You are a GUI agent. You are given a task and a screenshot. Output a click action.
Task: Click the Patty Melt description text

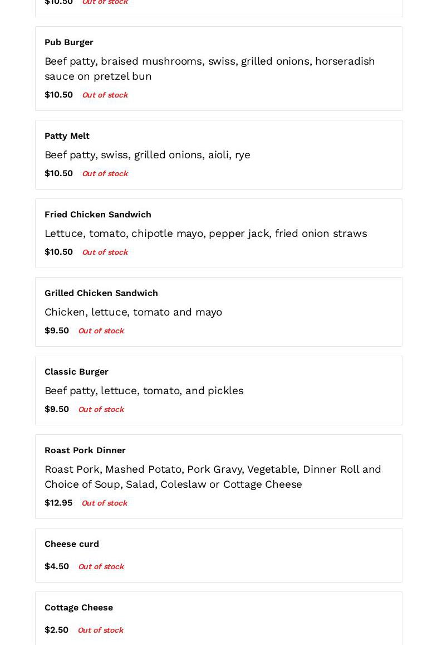[x=147, y=155]
